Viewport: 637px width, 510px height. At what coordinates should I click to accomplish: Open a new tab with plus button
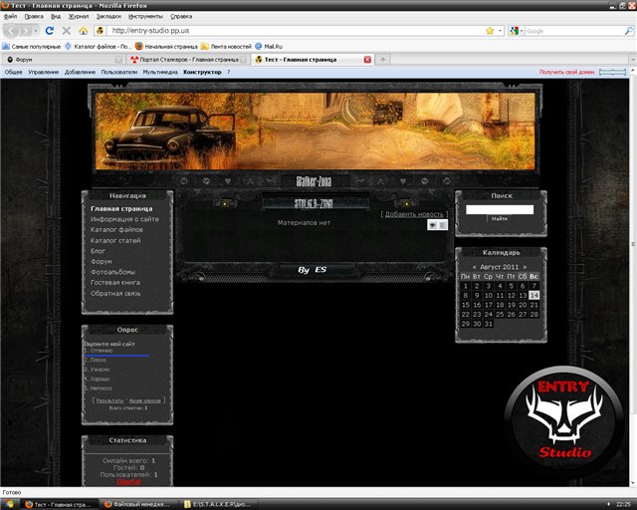[382, 60]
